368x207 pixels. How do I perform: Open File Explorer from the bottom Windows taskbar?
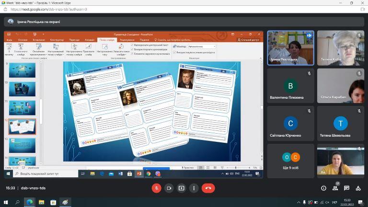click(x=42, y=202)
